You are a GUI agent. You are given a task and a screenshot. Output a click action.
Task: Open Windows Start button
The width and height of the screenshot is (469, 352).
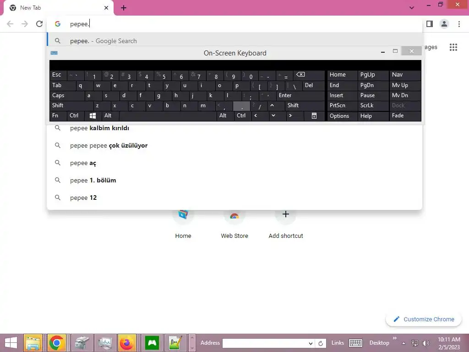11,343
